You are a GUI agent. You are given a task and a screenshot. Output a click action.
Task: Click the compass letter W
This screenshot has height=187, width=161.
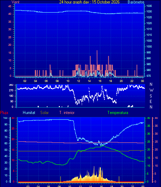click(x=151, y=90)
